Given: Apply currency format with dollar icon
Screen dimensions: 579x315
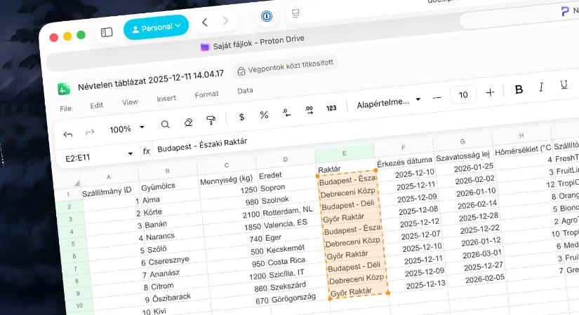Looking at the screenshot, I should pos(241,117).
